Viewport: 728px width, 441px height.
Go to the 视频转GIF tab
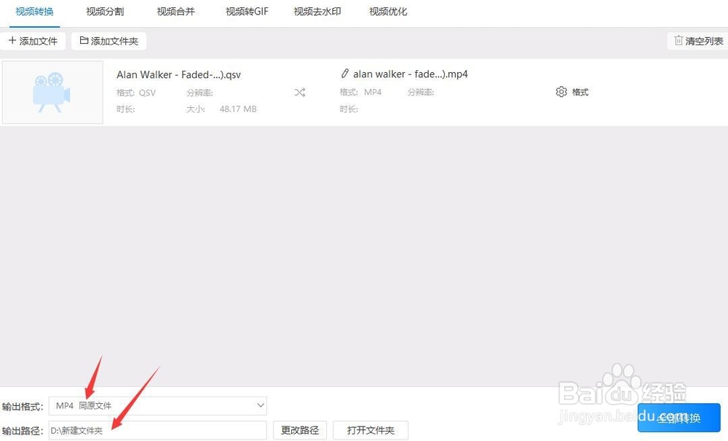point(247,12)
